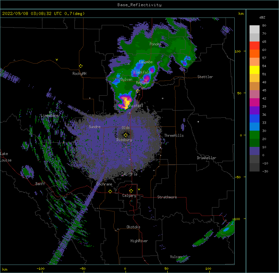The image size is (279, 273).
Task: Click the Stettler city label
Action: pyautogui.click(x=205, y=77)
